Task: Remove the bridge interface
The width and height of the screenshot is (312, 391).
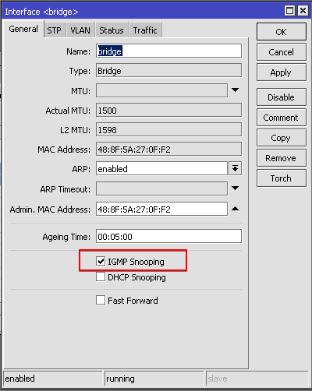Action: click(282, 158)
